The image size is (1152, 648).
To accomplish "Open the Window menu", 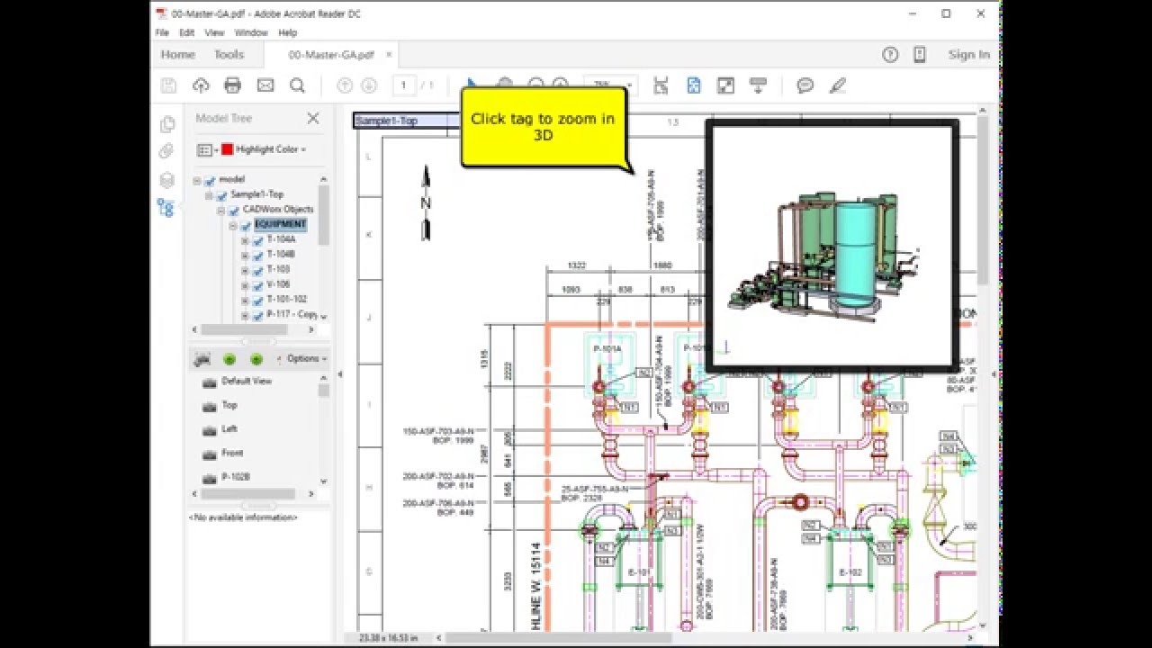I will coord(251,32).
